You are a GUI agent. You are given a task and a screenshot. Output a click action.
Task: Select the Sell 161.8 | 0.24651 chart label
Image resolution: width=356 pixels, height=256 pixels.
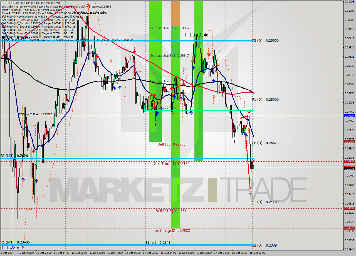(x=171, y=211)
